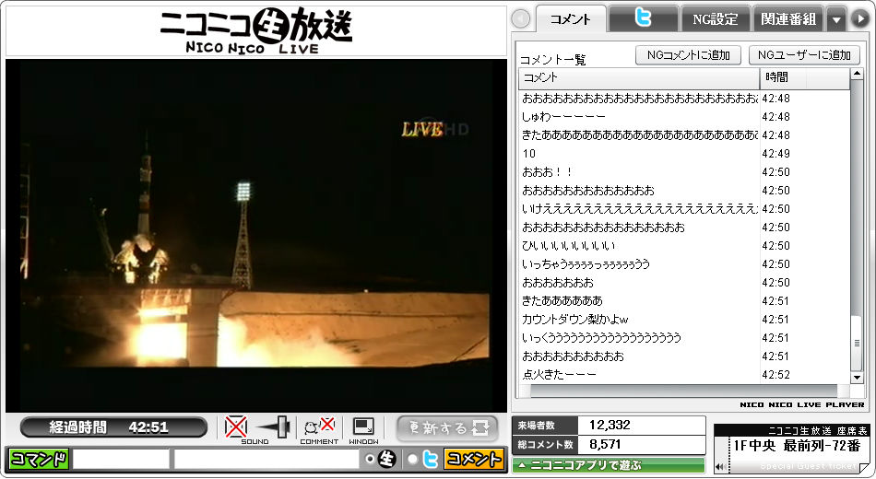
Task: Click NGユーザーに追加 button
Action: tap(804, 55)
